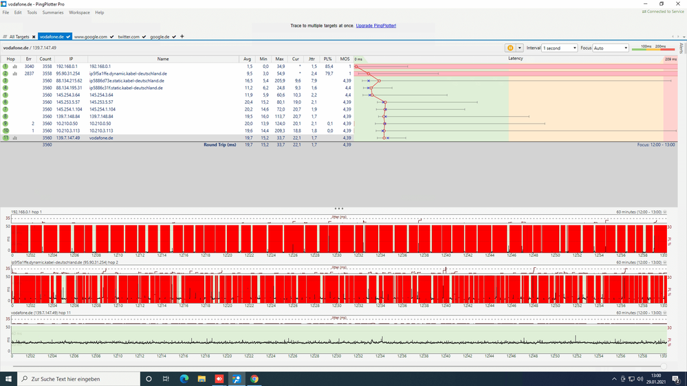Select hop 5 green circle
Viewport: 687px width, 386px height.
click(6, 95)
